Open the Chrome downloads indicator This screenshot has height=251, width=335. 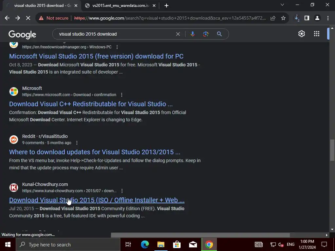point(297,18)
